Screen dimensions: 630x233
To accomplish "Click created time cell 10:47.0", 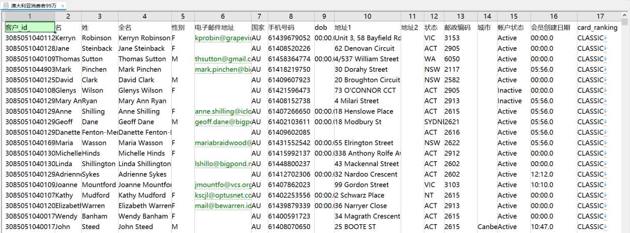I will click(x=554, y=227).
